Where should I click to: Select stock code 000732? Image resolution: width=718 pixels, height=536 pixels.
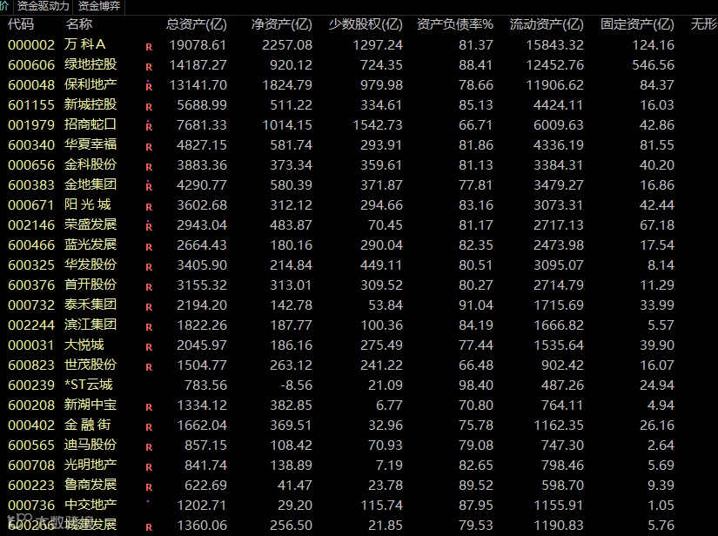31,305
